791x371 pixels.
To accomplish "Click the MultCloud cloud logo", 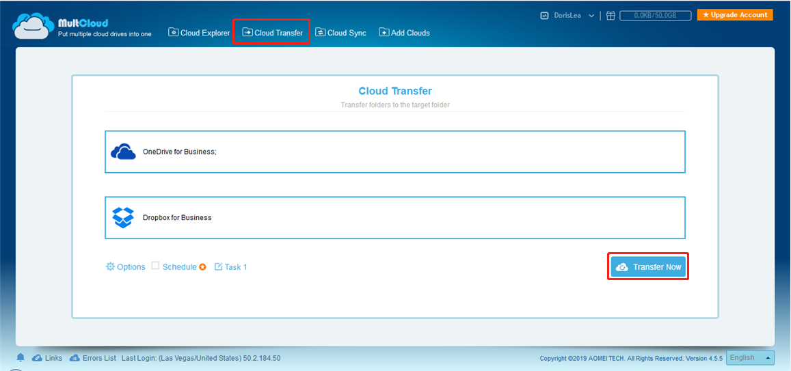I will pos(33,26).
